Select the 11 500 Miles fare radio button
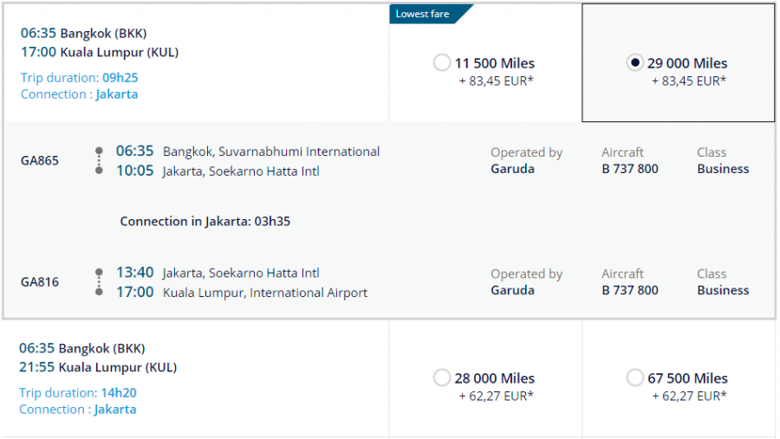The height and width of the screenshot is (439, 780). pos(442,63)
